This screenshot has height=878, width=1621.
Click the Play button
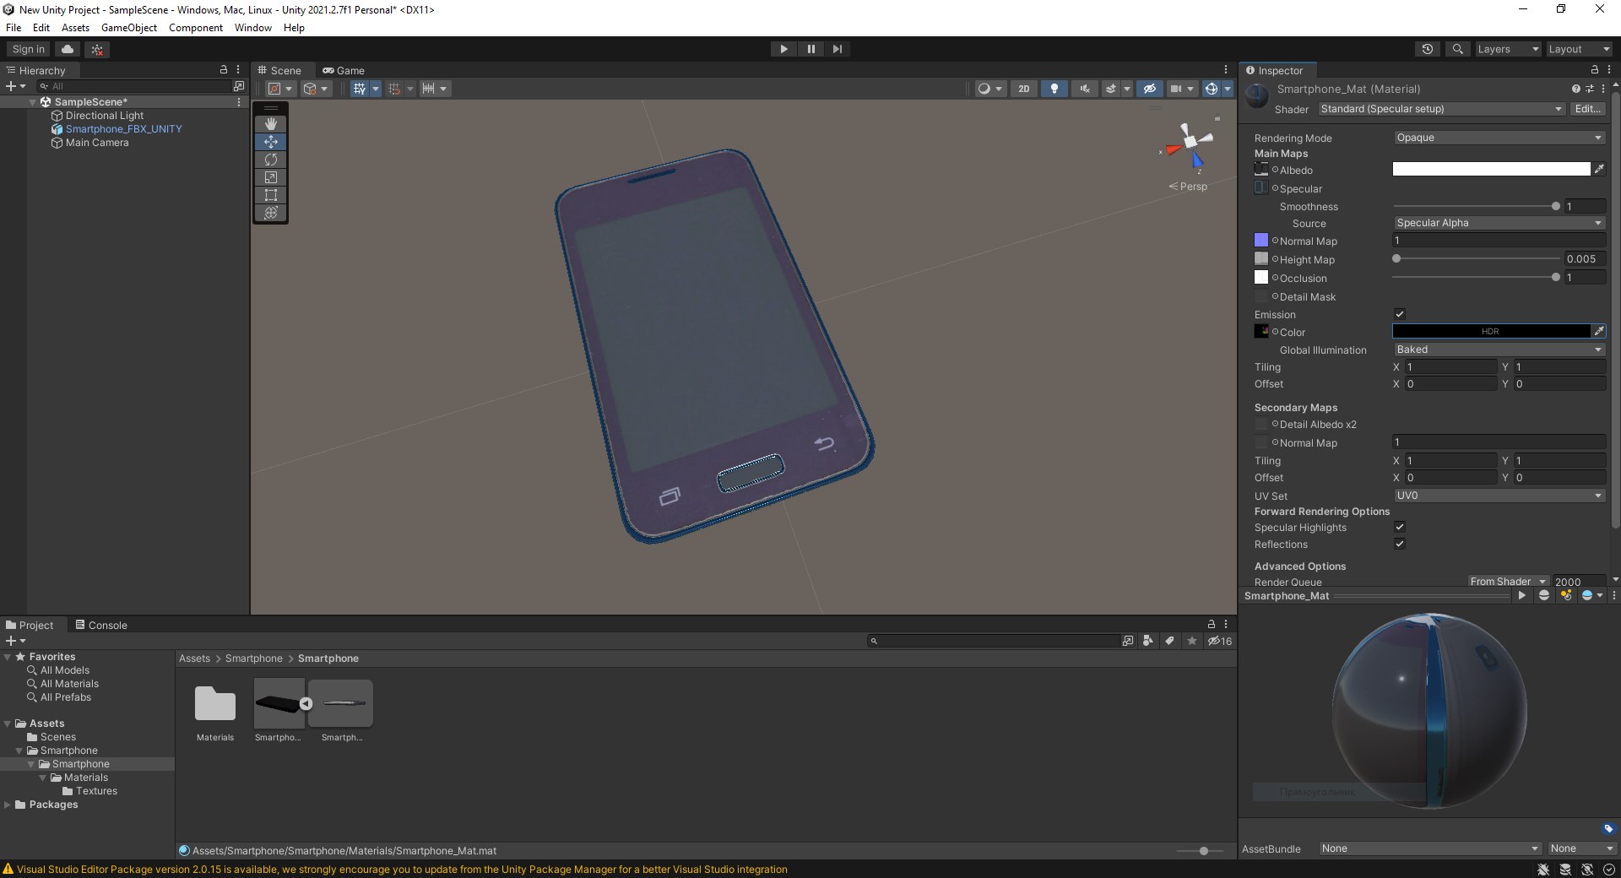point(783,49)
